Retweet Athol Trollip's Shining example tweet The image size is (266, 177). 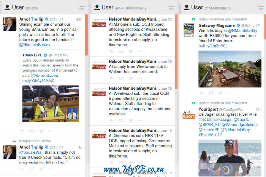(32, 131)
